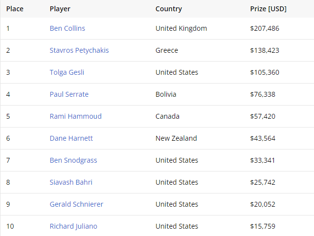Select the Paul Serrate player link
The height and width of the screenshot is (236, 314).
point(69,94)
